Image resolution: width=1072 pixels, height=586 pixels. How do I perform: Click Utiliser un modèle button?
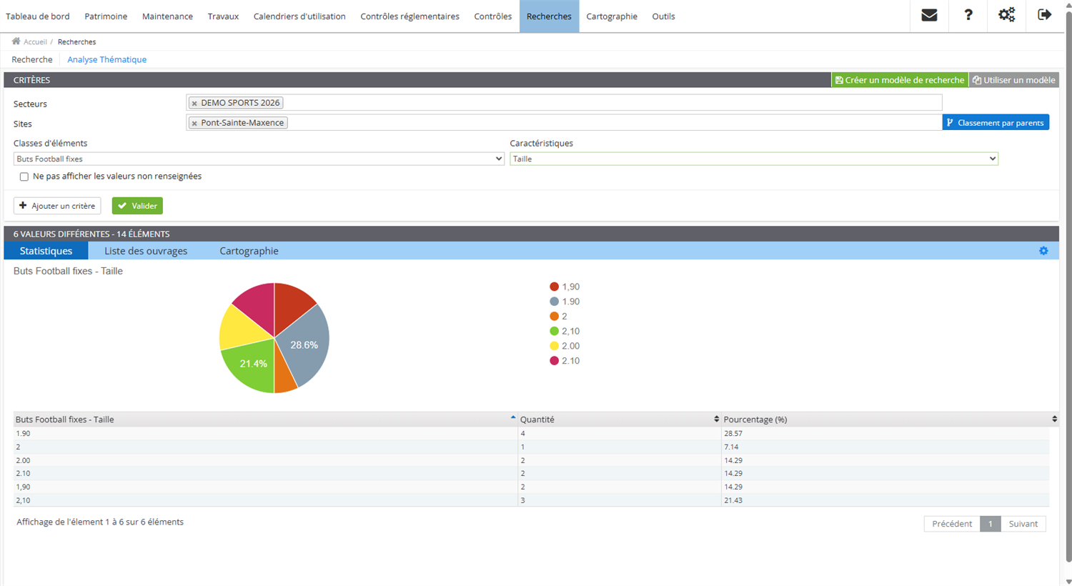(1013, 80)
